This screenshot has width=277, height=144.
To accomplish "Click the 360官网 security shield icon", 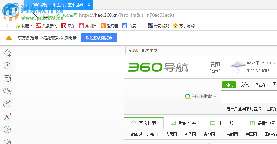I will pyautogui.click(x=58, y=15).
